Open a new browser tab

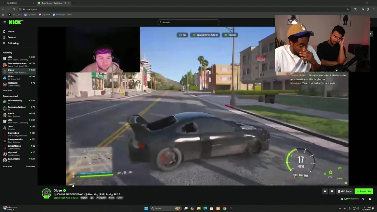coord(74,3)
